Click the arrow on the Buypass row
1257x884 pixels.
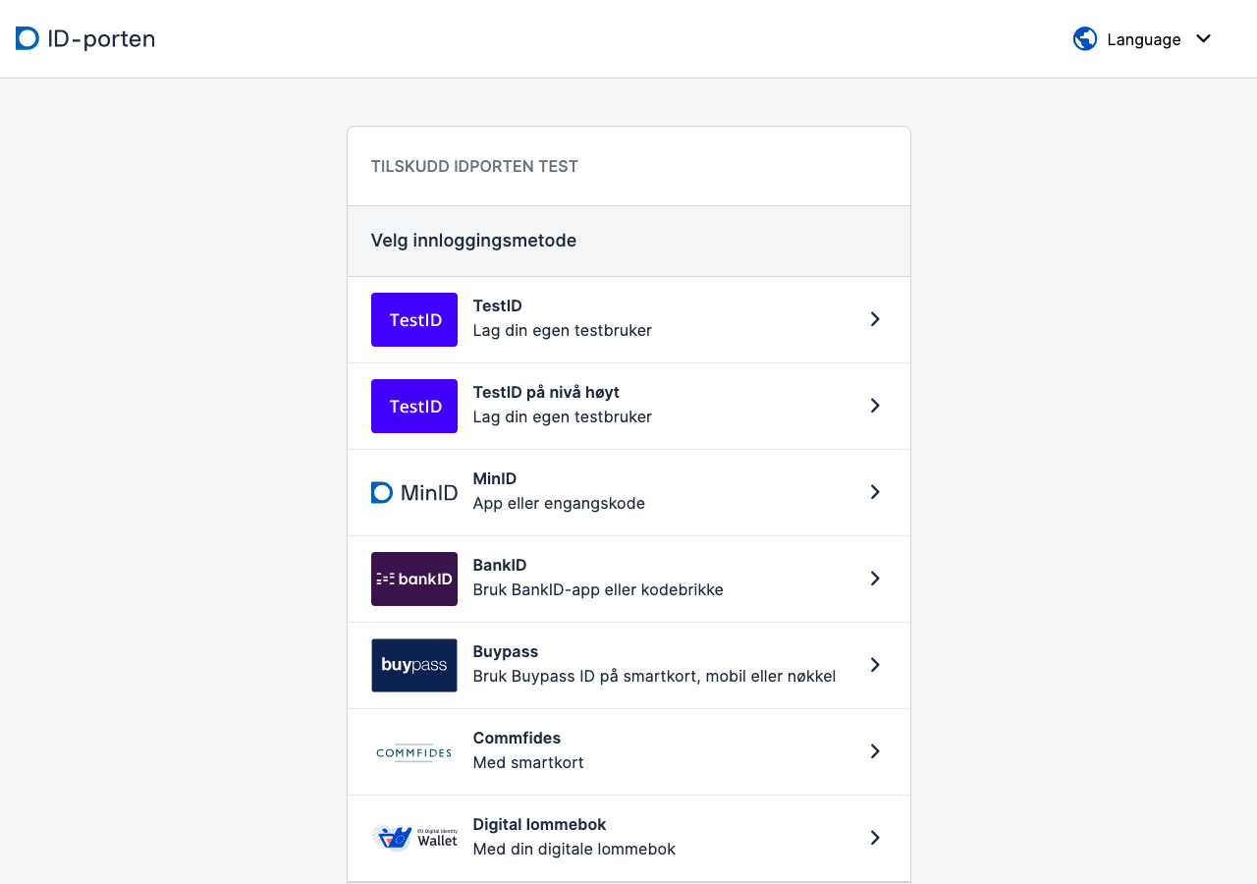(x=875, y=665)
